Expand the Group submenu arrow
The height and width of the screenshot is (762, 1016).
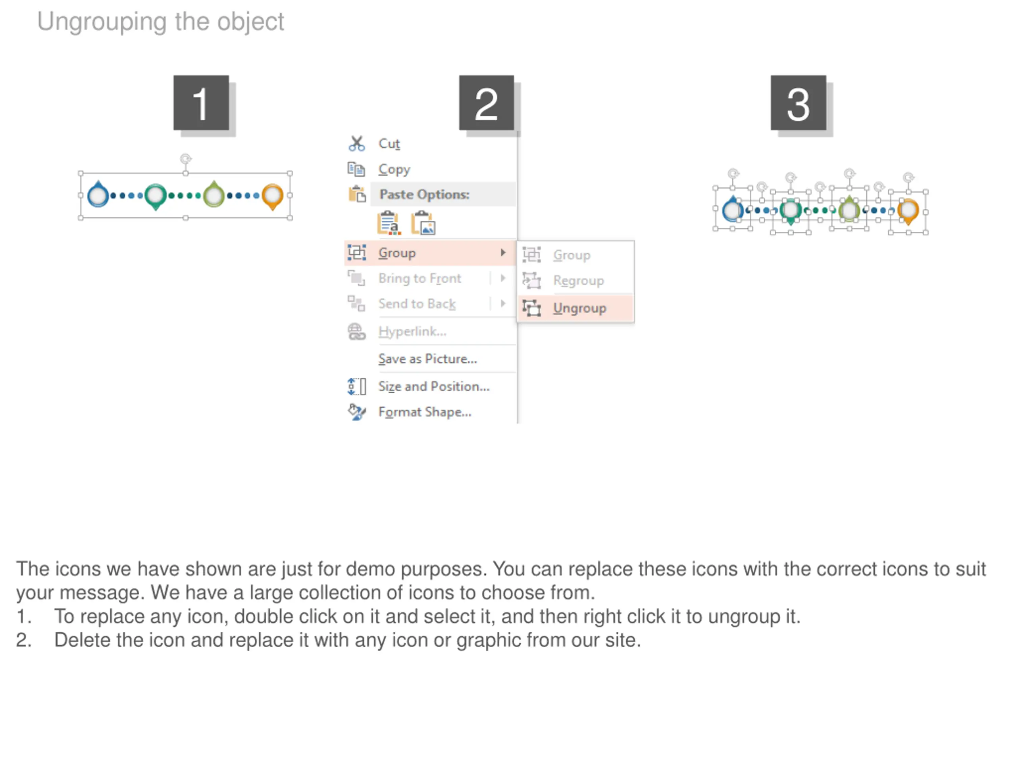click(x=503, y=253)
